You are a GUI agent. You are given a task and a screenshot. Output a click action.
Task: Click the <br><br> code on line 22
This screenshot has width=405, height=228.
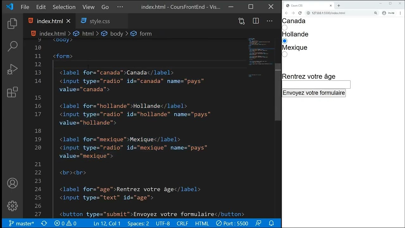tap(73, 173)
